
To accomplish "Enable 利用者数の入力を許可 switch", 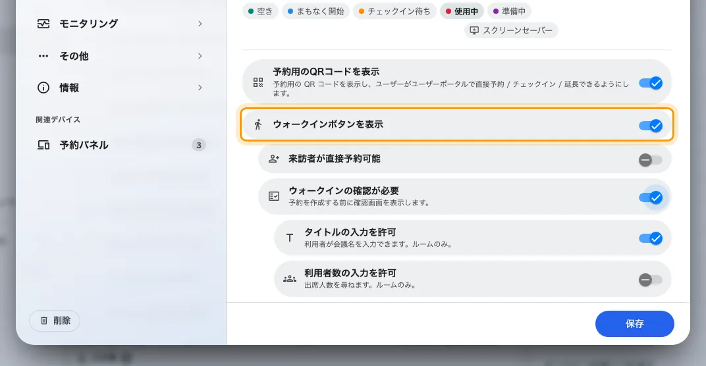I will tap(651, 280).
